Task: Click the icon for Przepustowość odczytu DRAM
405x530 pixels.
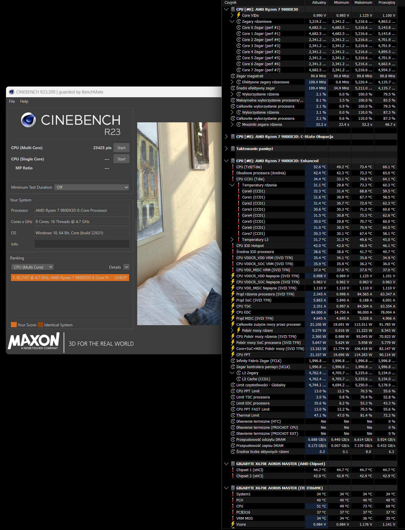Action: point(233,439)
